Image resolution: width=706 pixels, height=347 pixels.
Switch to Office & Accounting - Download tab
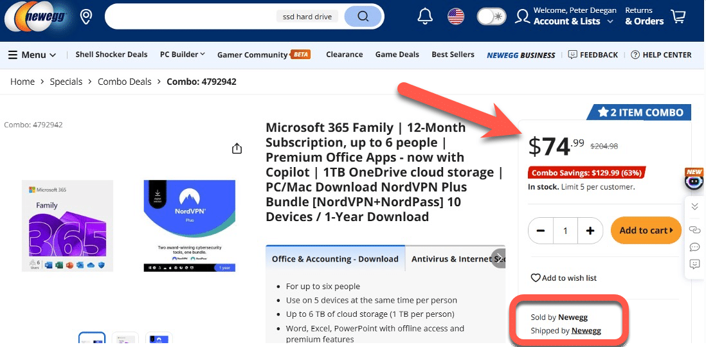(x=336, y=259)
